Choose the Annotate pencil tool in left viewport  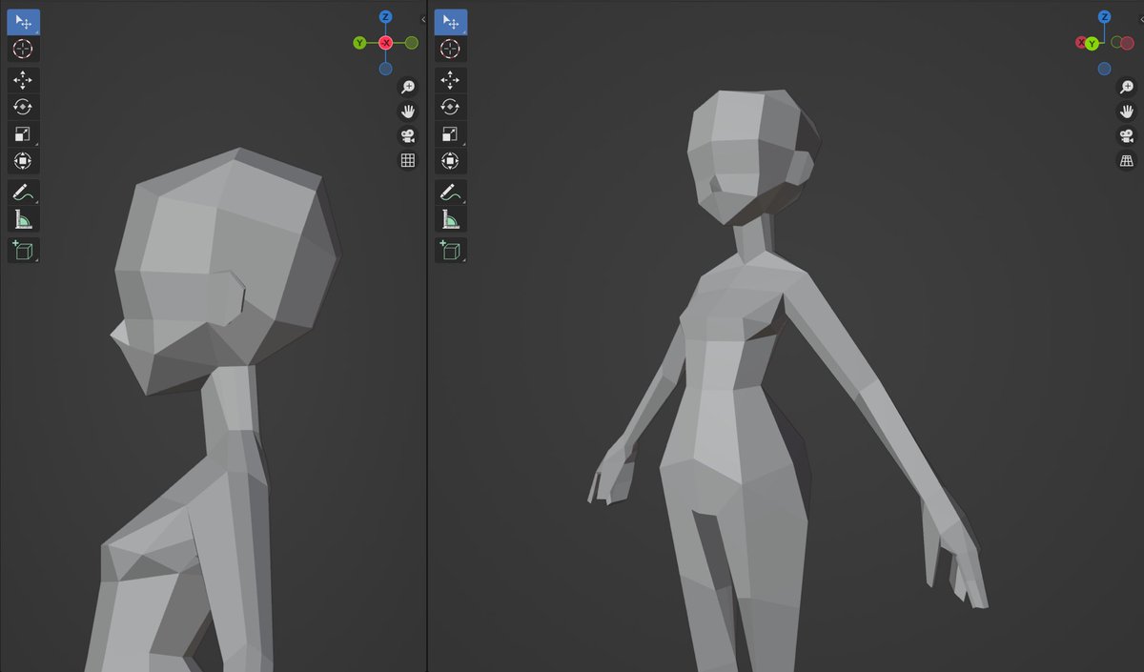coord(24,193)
